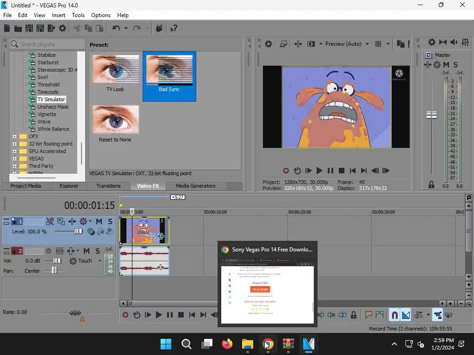
Task: Solo audio track 2
Action: 98,251
